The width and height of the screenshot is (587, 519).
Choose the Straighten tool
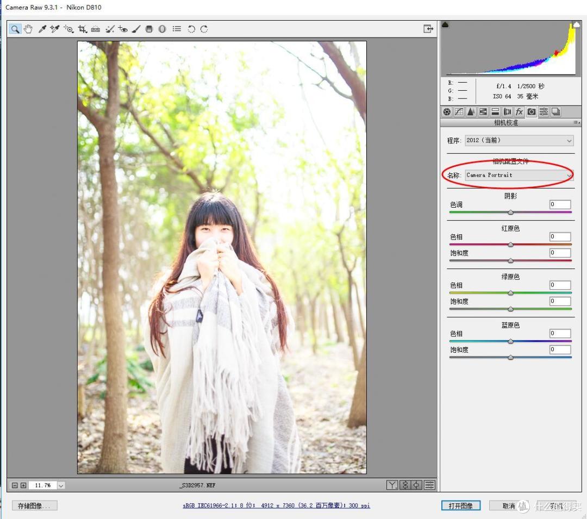[96, 29]
